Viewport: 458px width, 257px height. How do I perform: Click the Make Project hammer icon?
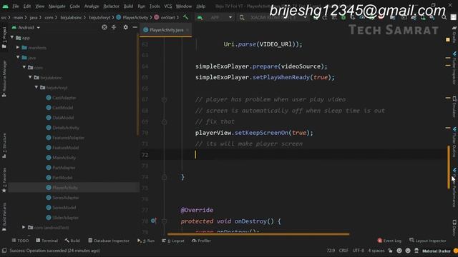click(185, 17)
